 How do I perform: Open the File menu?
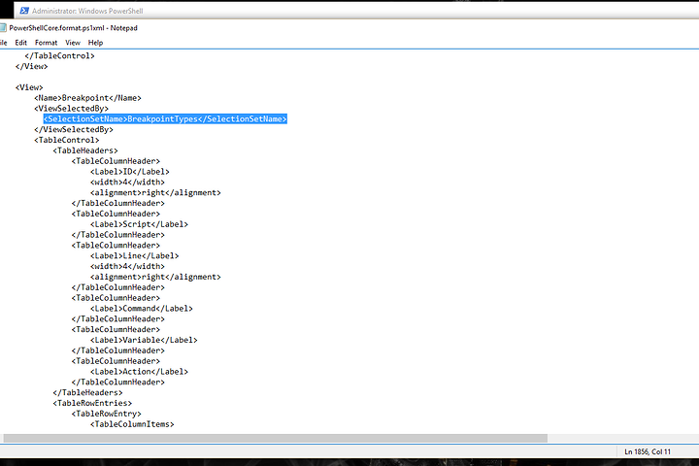pyautogui.click(x=3, y=43)
